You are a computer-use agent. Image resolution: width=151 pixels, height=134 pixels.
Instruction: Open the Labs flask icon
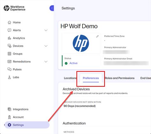[9, 77]
